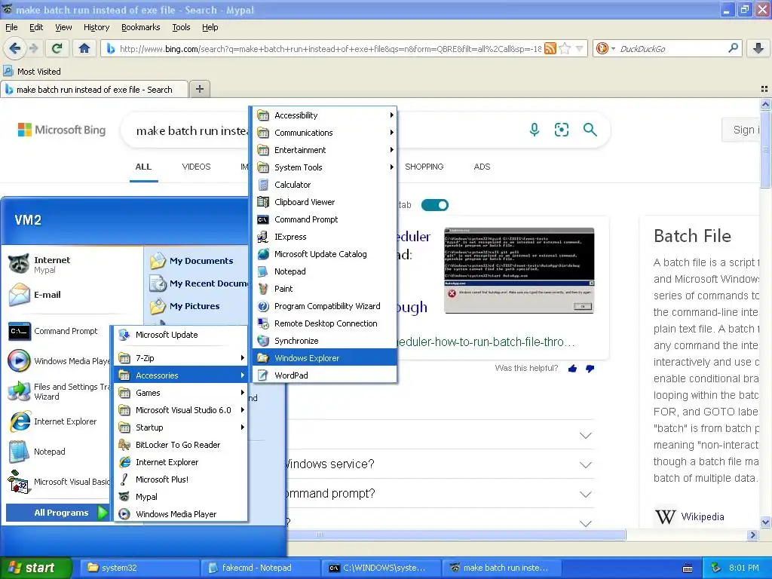772x579 pixels.
Task: Click the microphone voice search icon
Action: [535, 130]
